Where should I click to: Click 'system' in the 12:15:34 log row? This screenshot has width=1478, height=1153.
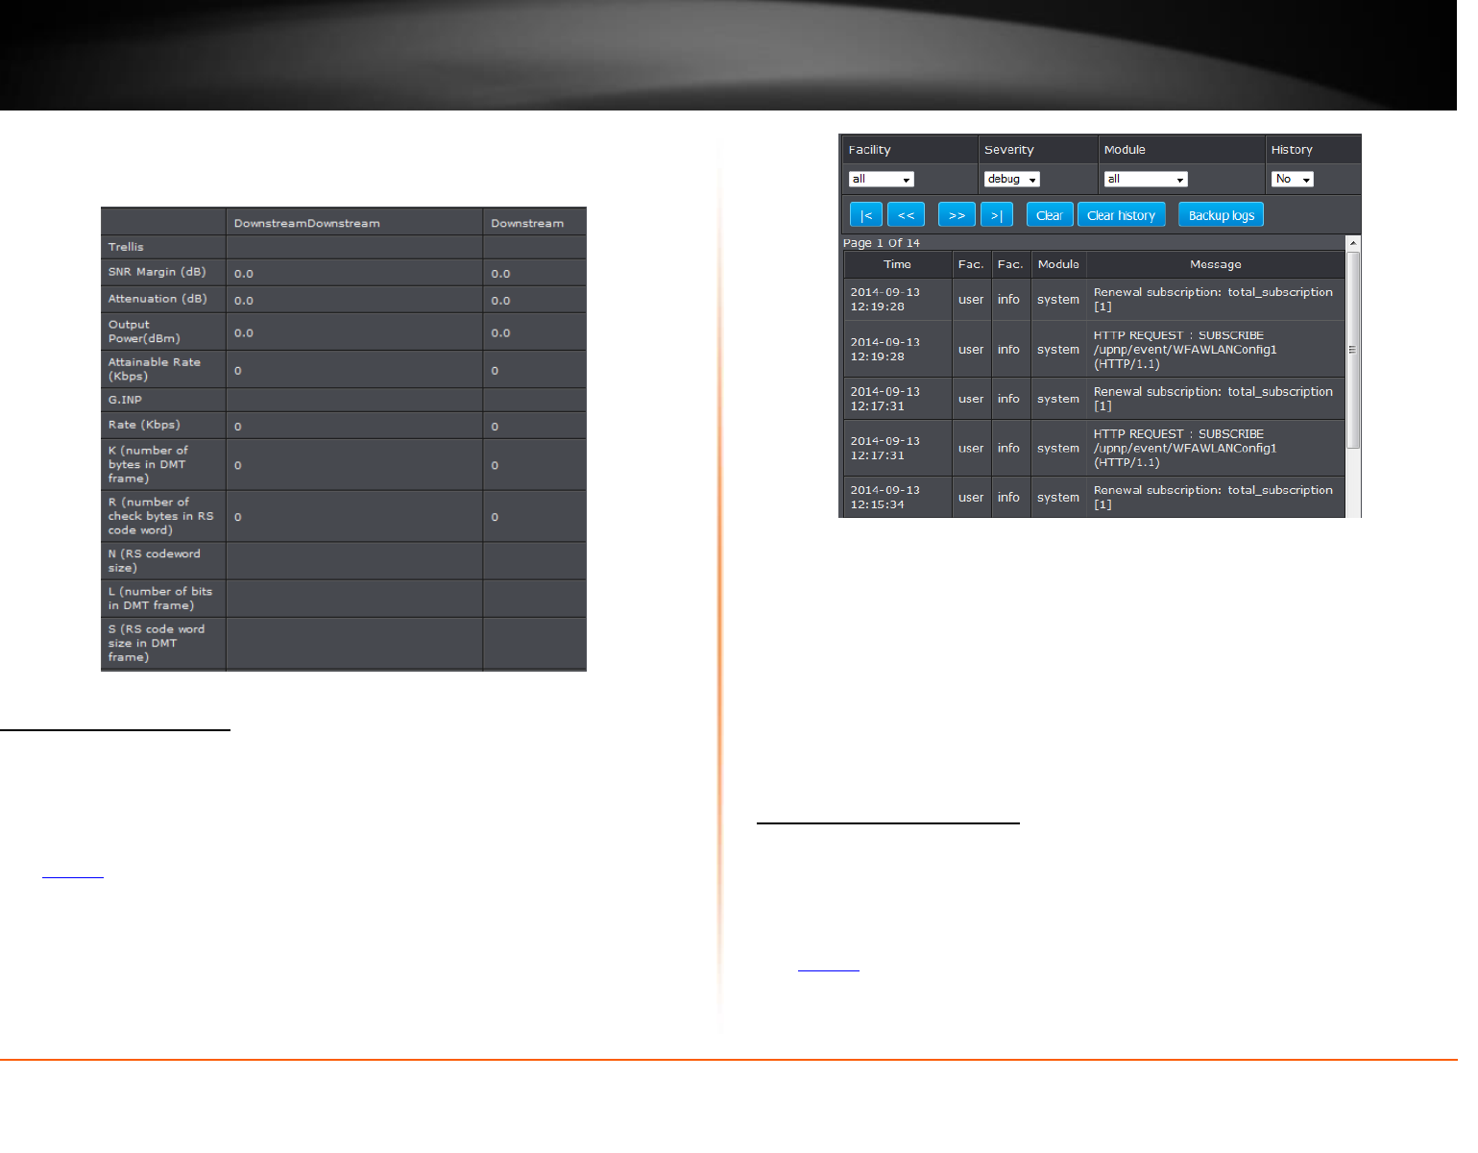click(1058, 498)
